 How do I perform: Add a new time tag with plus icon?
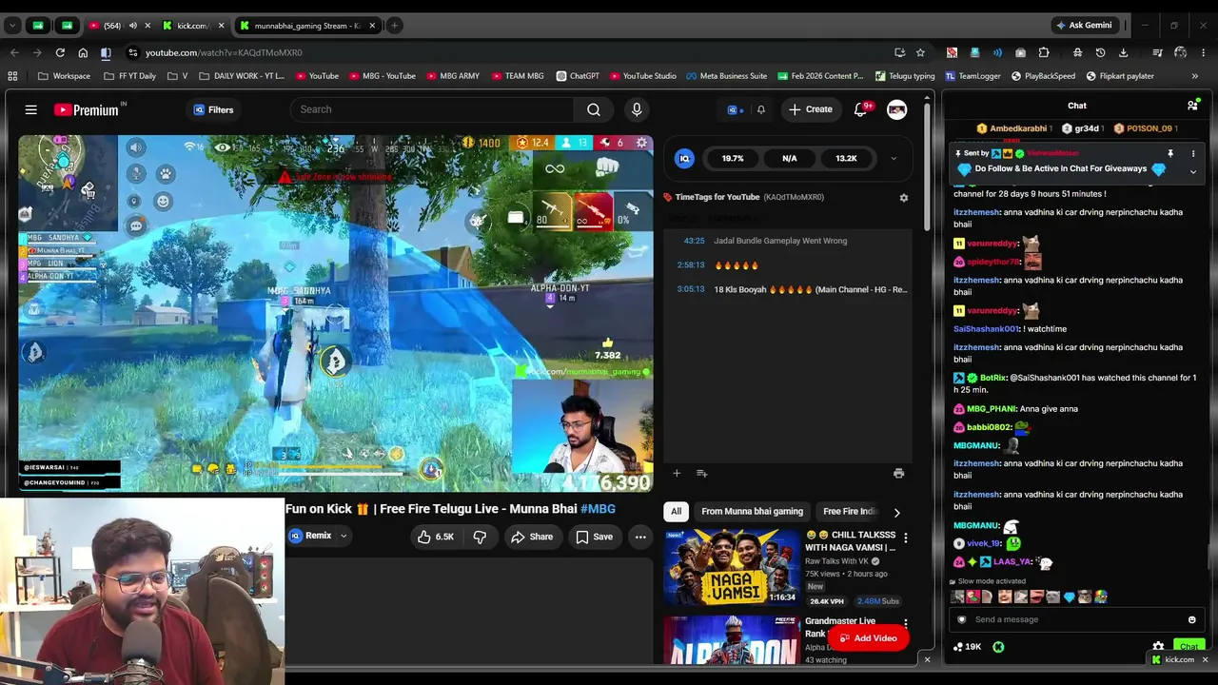677,473
